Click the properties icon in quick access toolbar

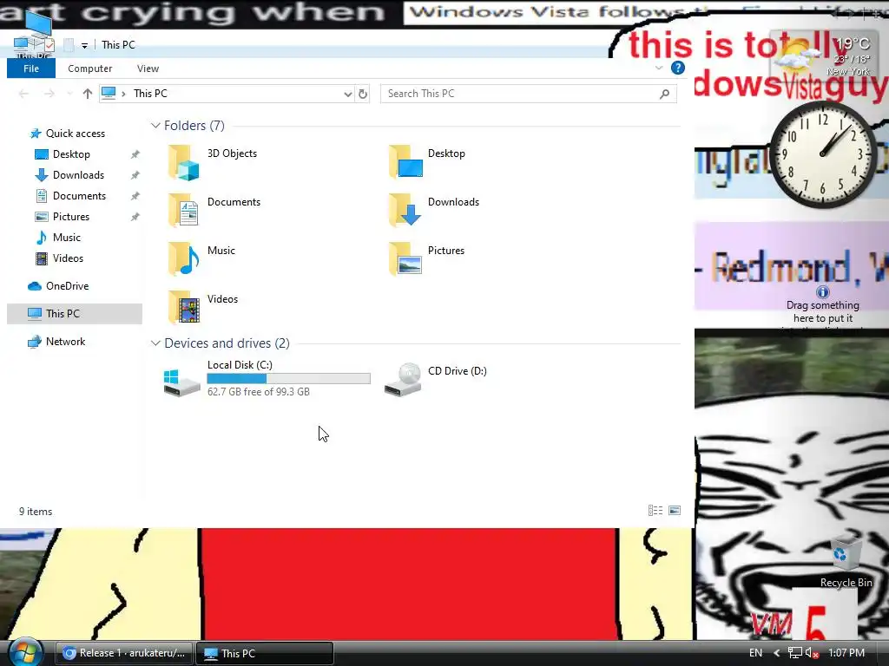coord(49,45)
